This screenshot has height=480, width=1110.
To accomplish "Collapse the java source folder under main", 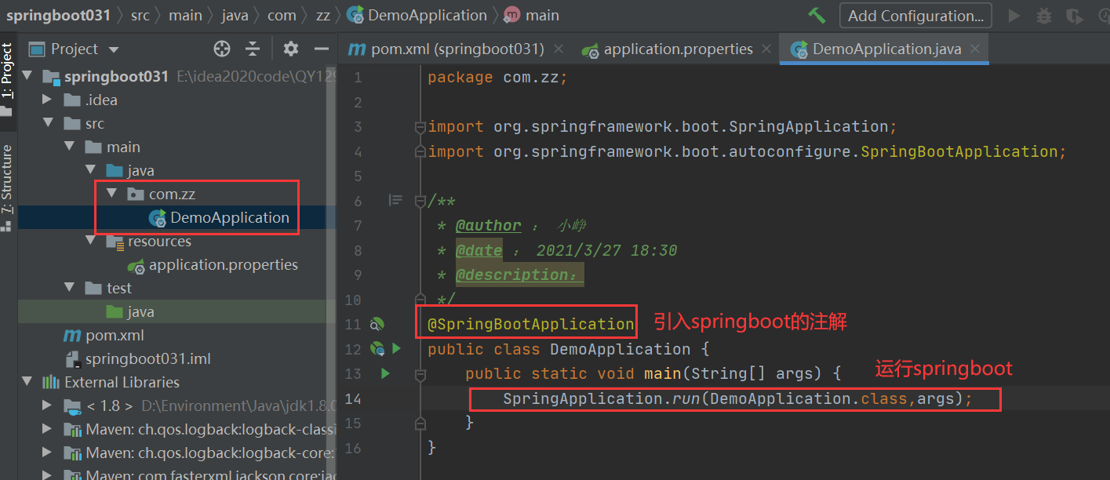I will coord(90,170).
